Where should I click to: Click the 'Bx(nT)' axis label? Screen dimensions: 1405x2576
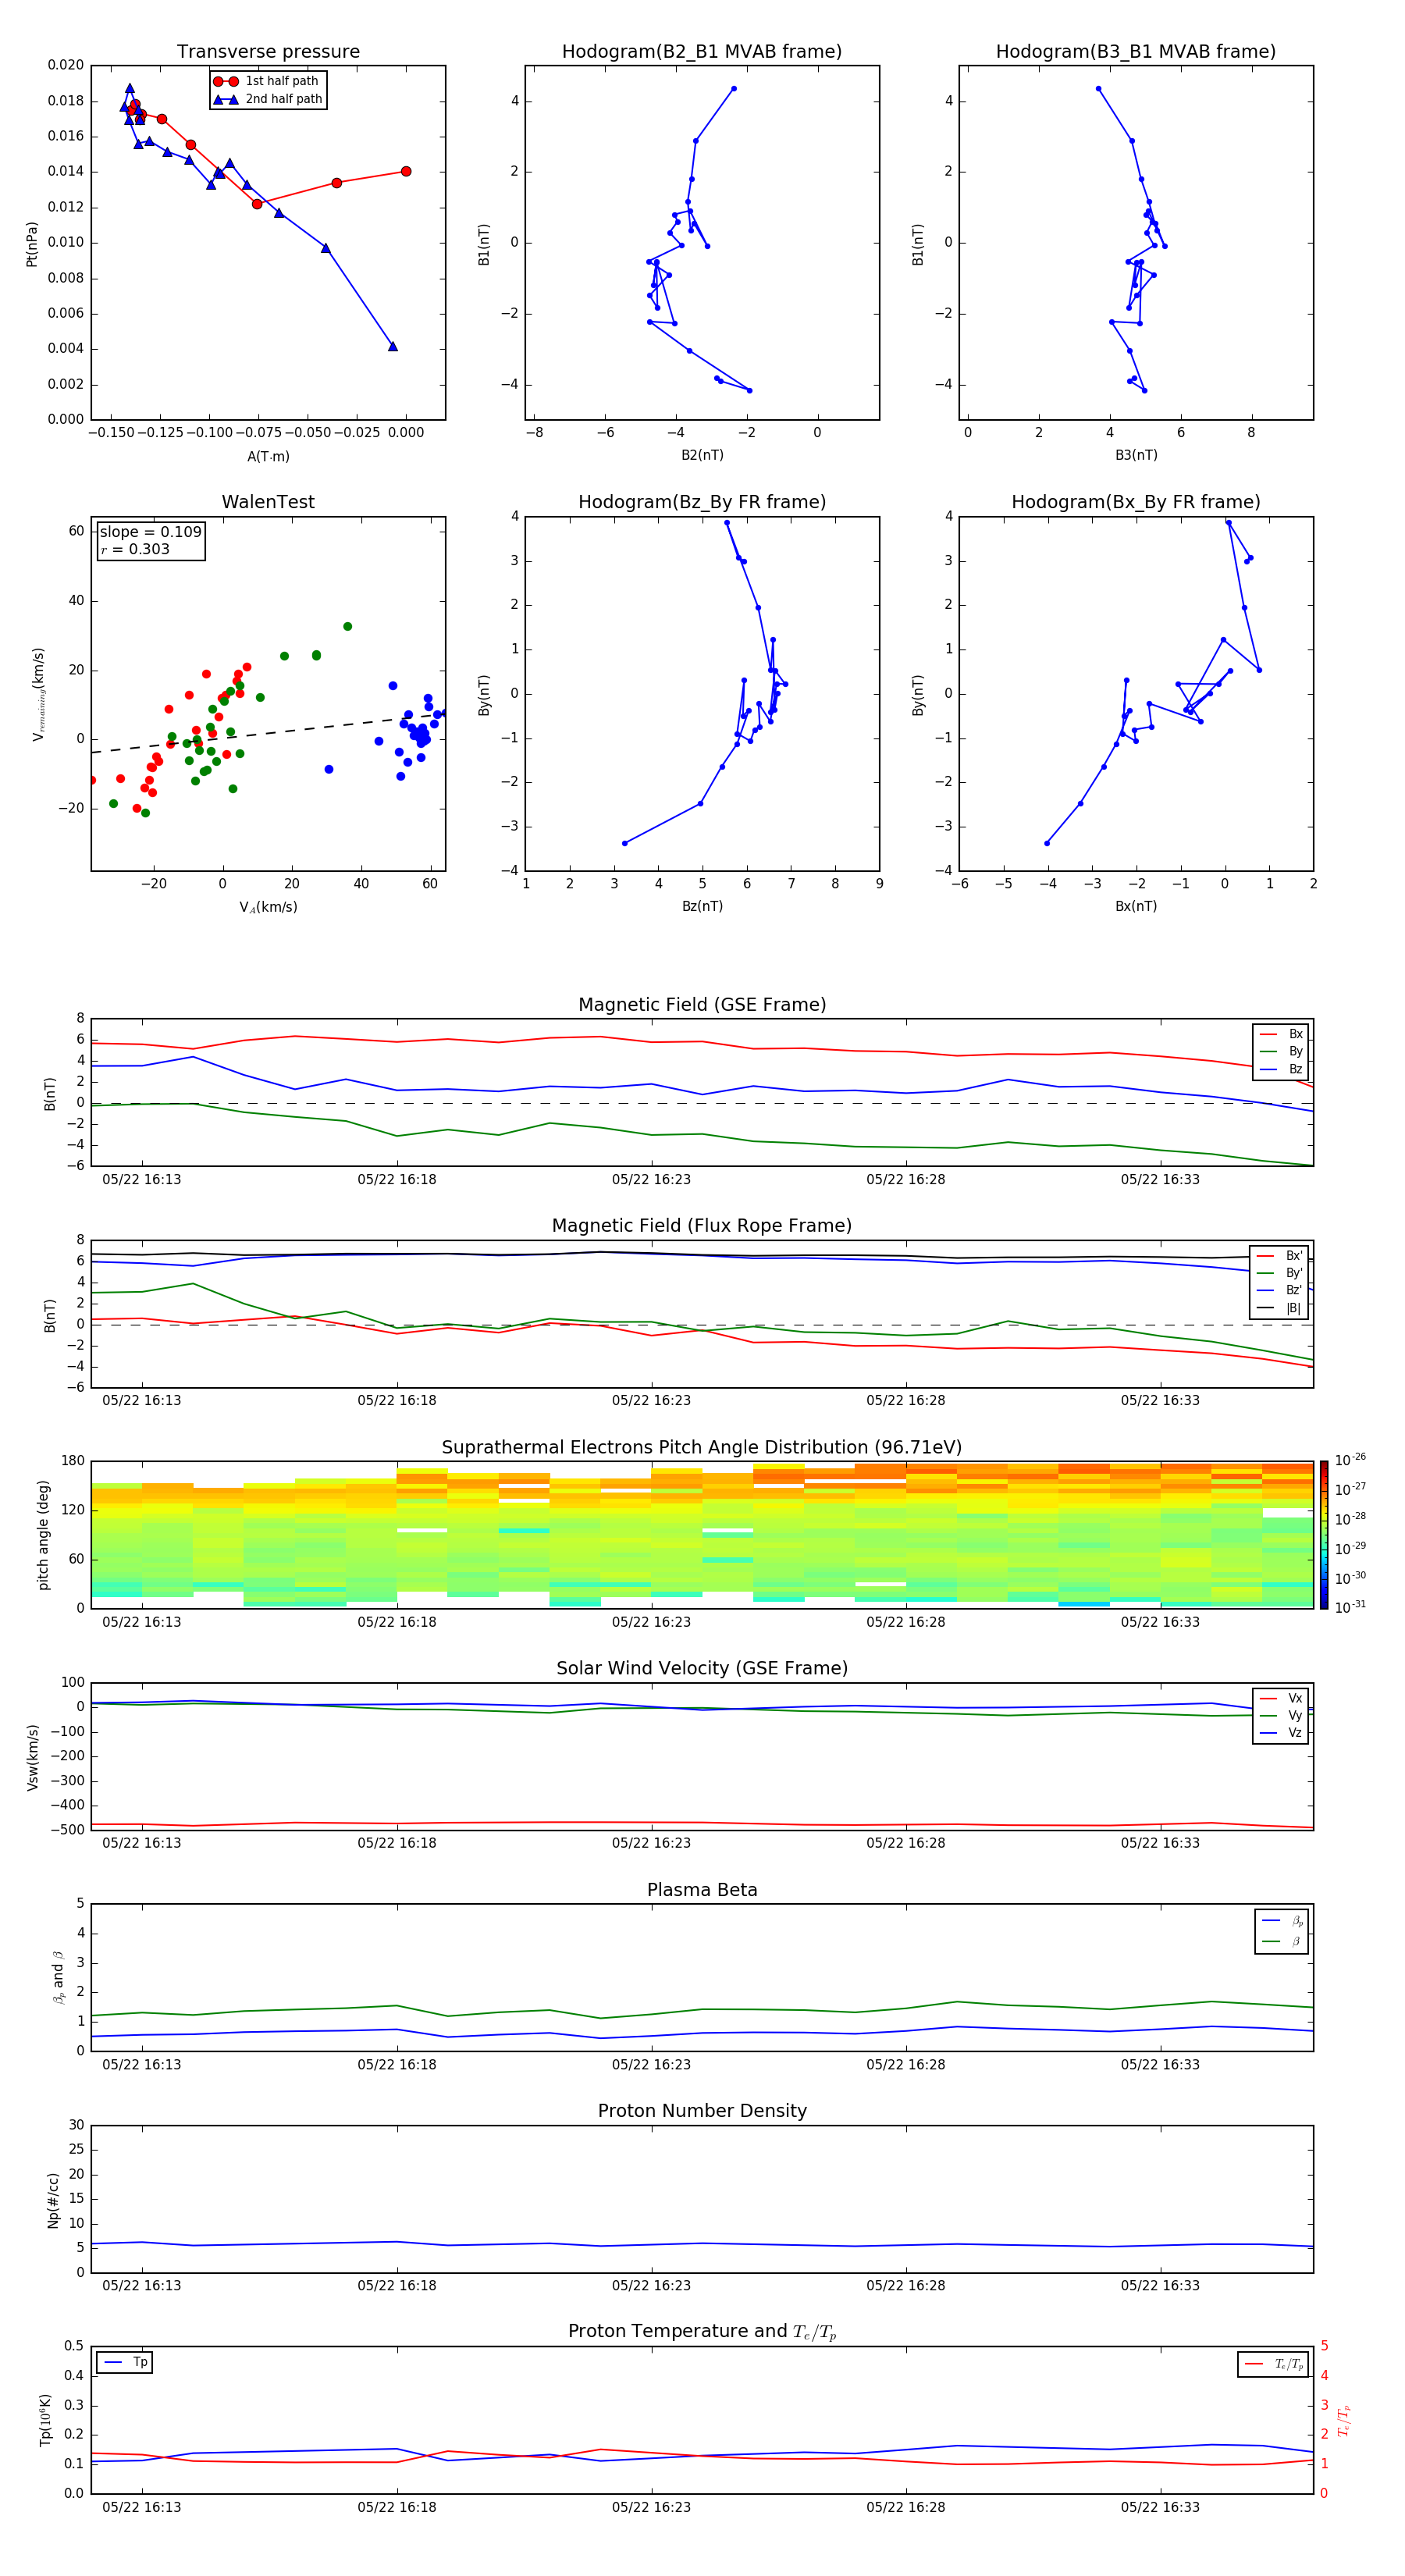coord(1136,906)
